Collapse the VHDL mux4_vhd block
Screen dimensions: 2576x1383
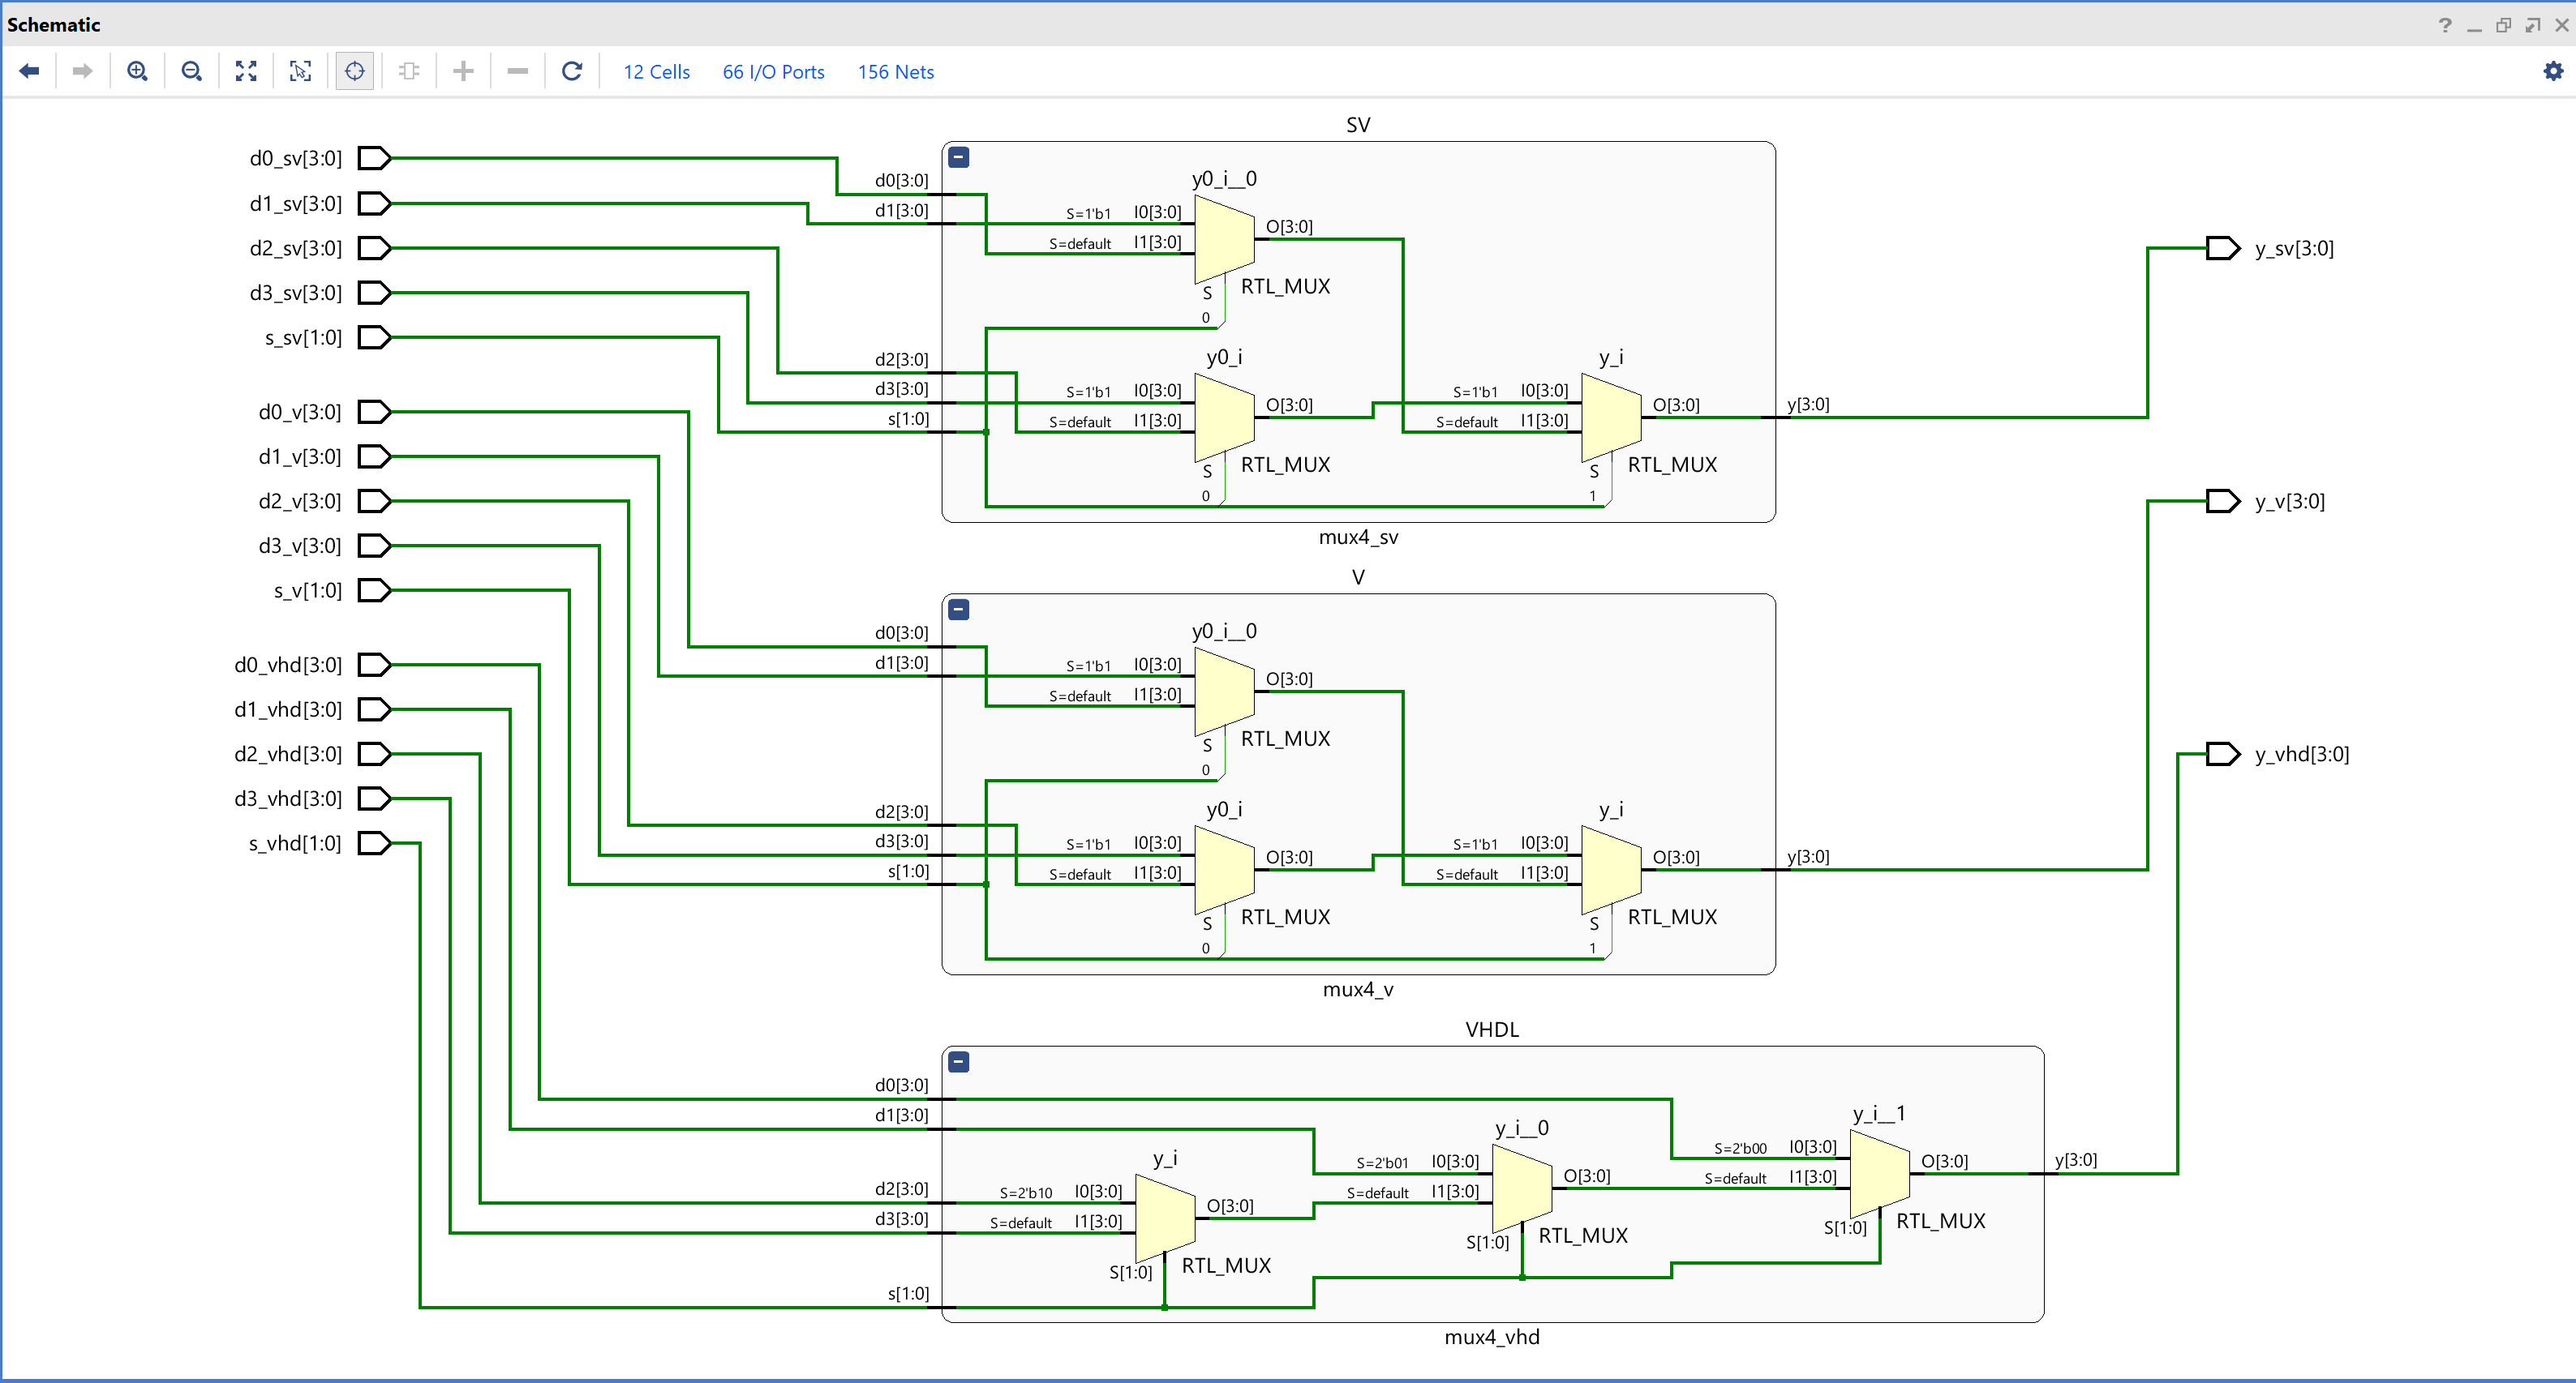tap(958, 1061)
